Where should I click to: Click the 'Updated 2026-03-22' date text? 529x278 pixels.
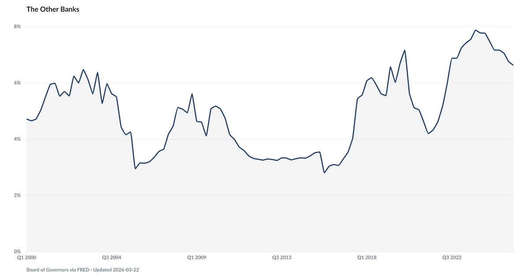pyautogui.click(x=116, y=269)
